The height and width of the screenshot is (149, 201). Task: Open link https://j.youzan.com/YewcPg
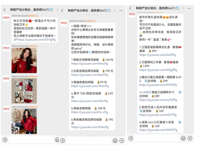(90, 86)
